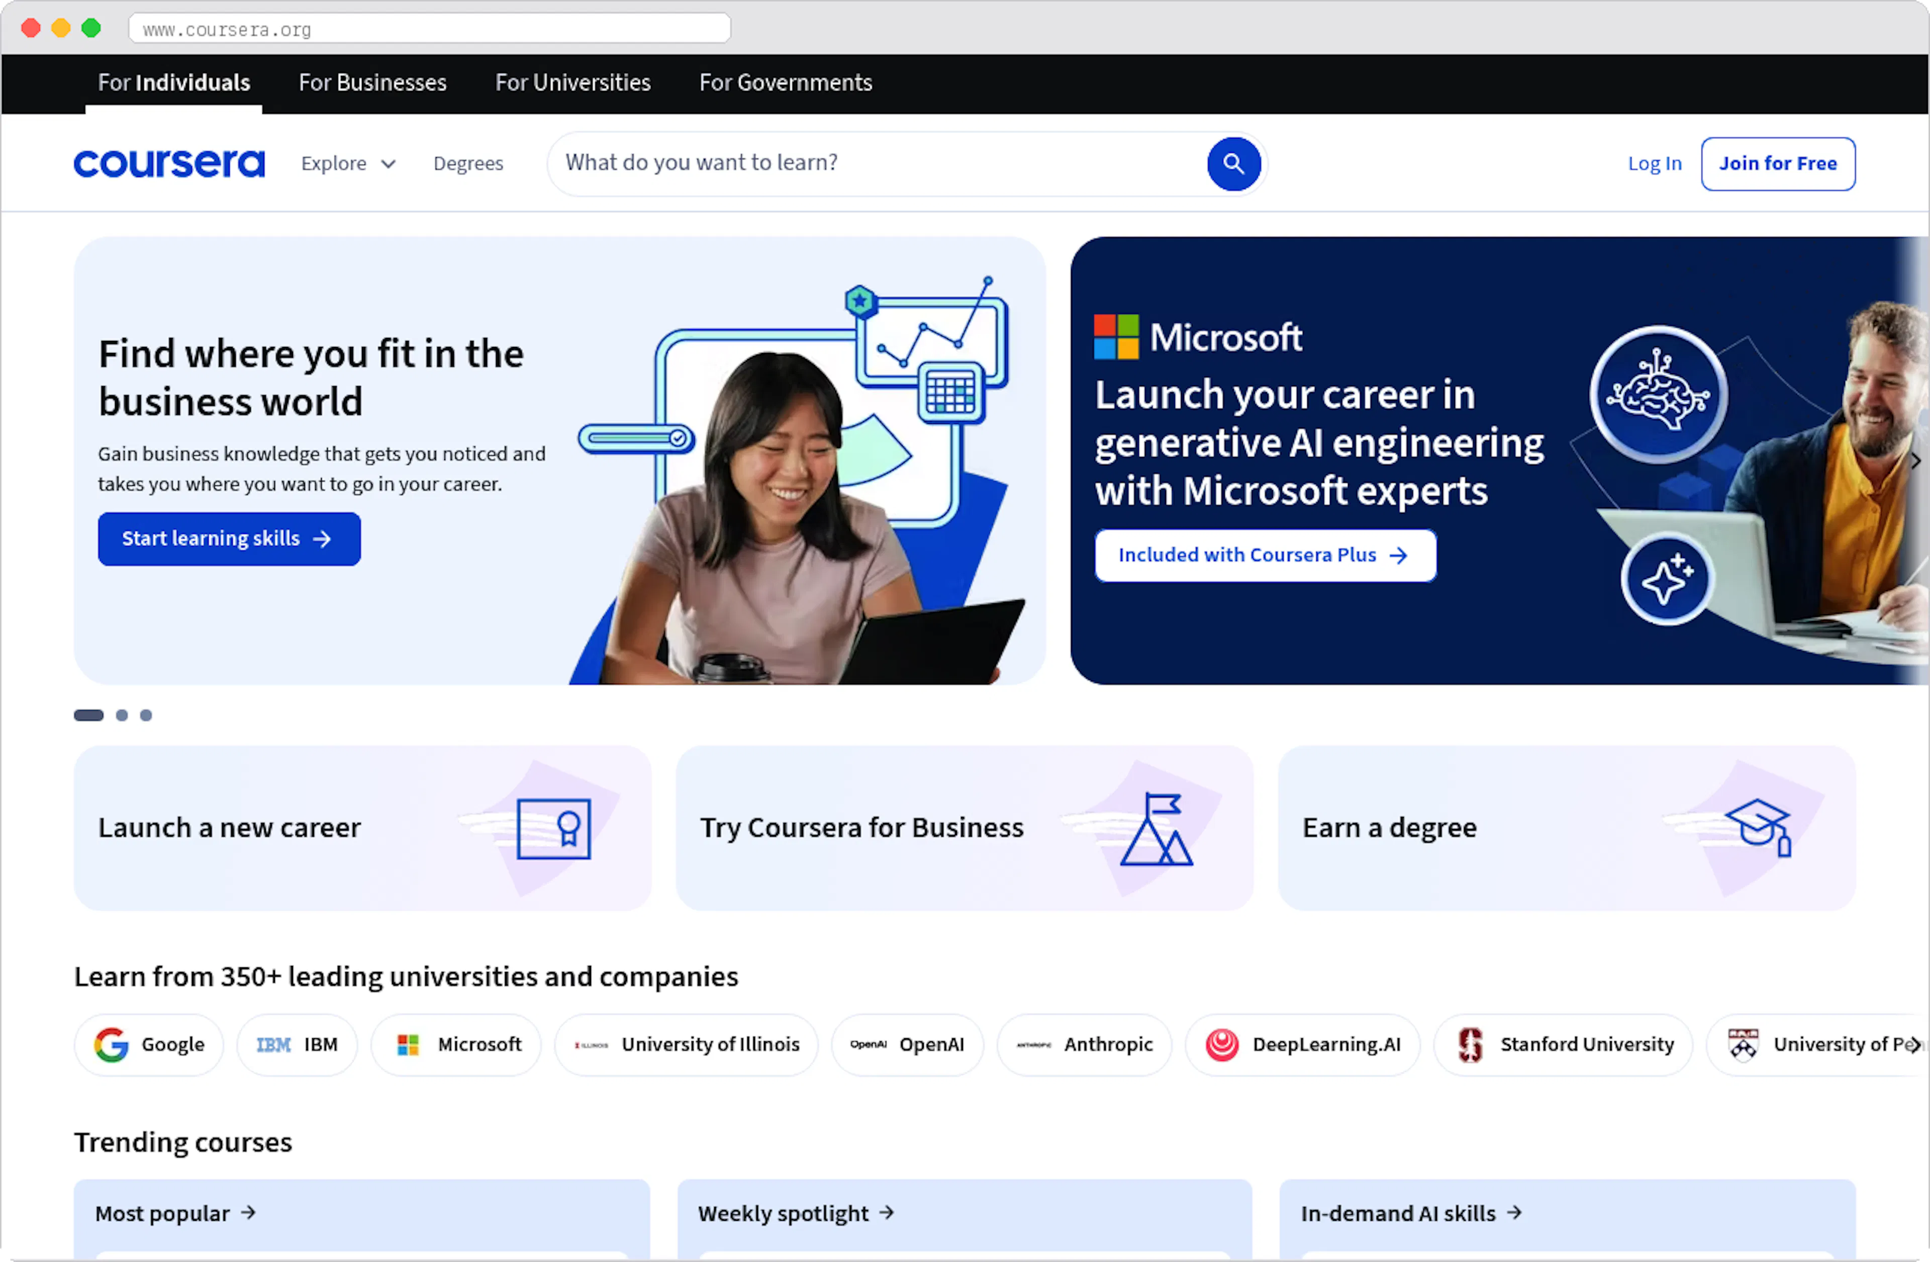Click the Microsoft partner logo
The image size is (1930, 1262).
(x=456, y=1045)
